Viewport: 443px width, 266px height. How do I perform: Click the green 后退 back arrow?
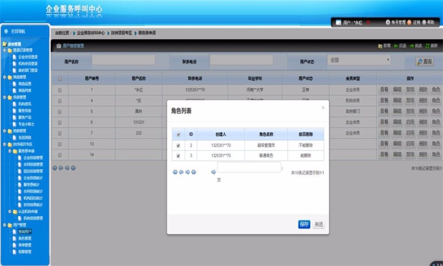point(396,46)
